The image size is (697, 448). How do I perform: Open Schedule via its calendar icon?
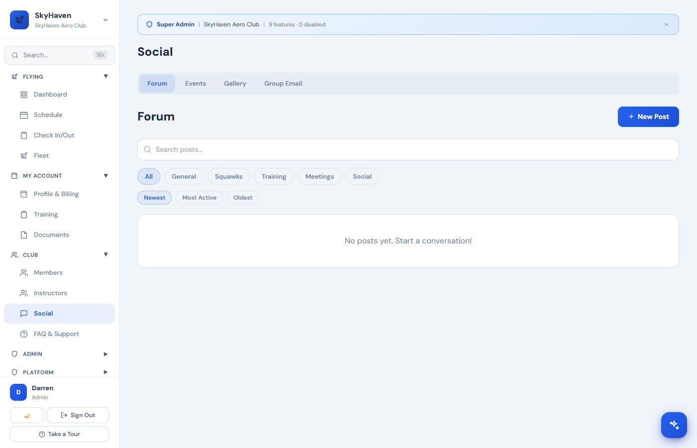point(24,114)
